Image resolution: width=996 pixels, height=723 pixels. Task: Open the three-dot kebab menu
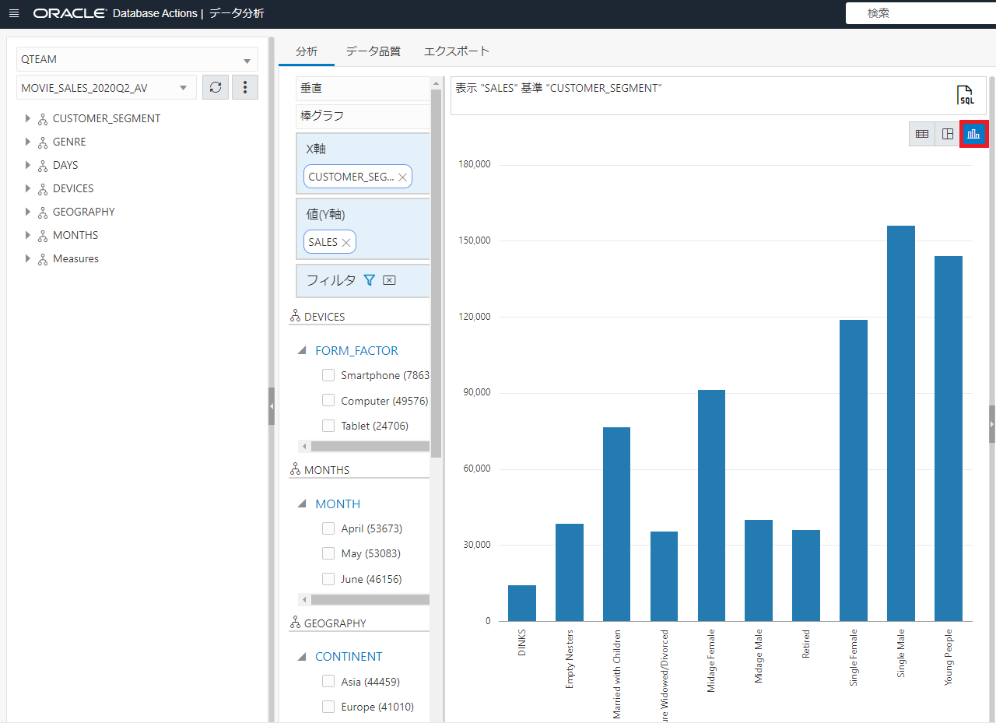pyautogui.click(x=245, y=88)
